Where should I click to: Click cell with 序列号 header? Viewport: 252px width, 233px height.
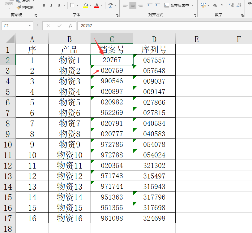154,49
